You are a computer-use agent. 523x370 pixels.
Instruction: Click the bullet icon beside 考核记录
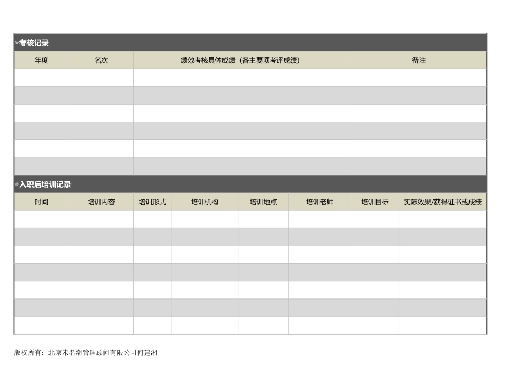17,43
